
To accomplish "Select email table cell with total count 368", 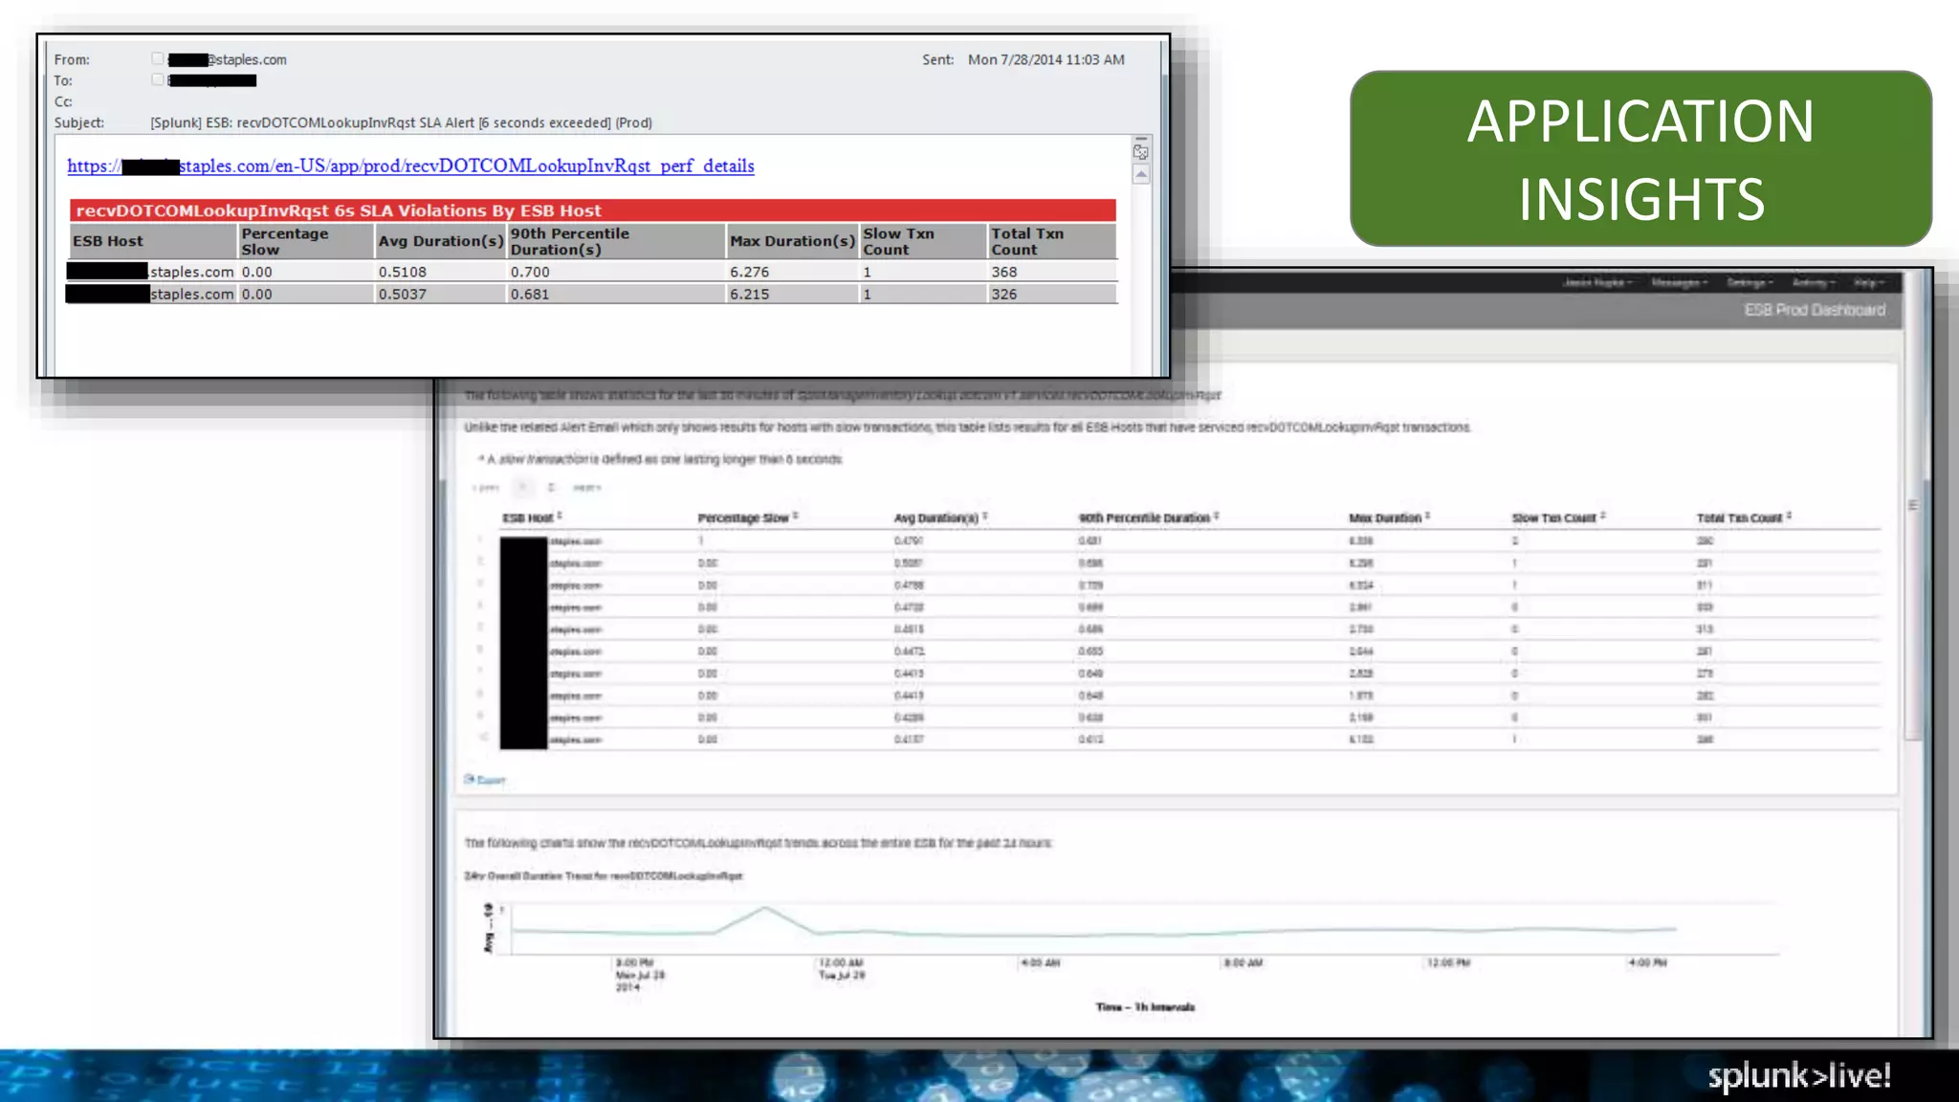I will tap(1051, 272).
